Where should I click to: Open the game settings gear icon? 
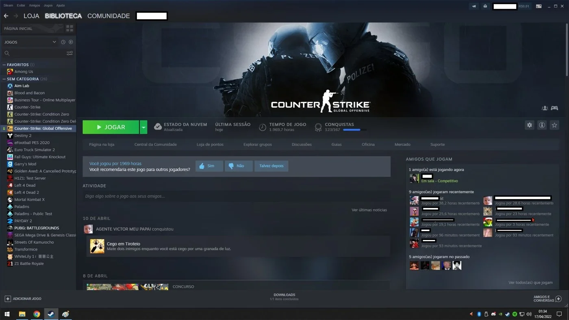coord(529,125)
